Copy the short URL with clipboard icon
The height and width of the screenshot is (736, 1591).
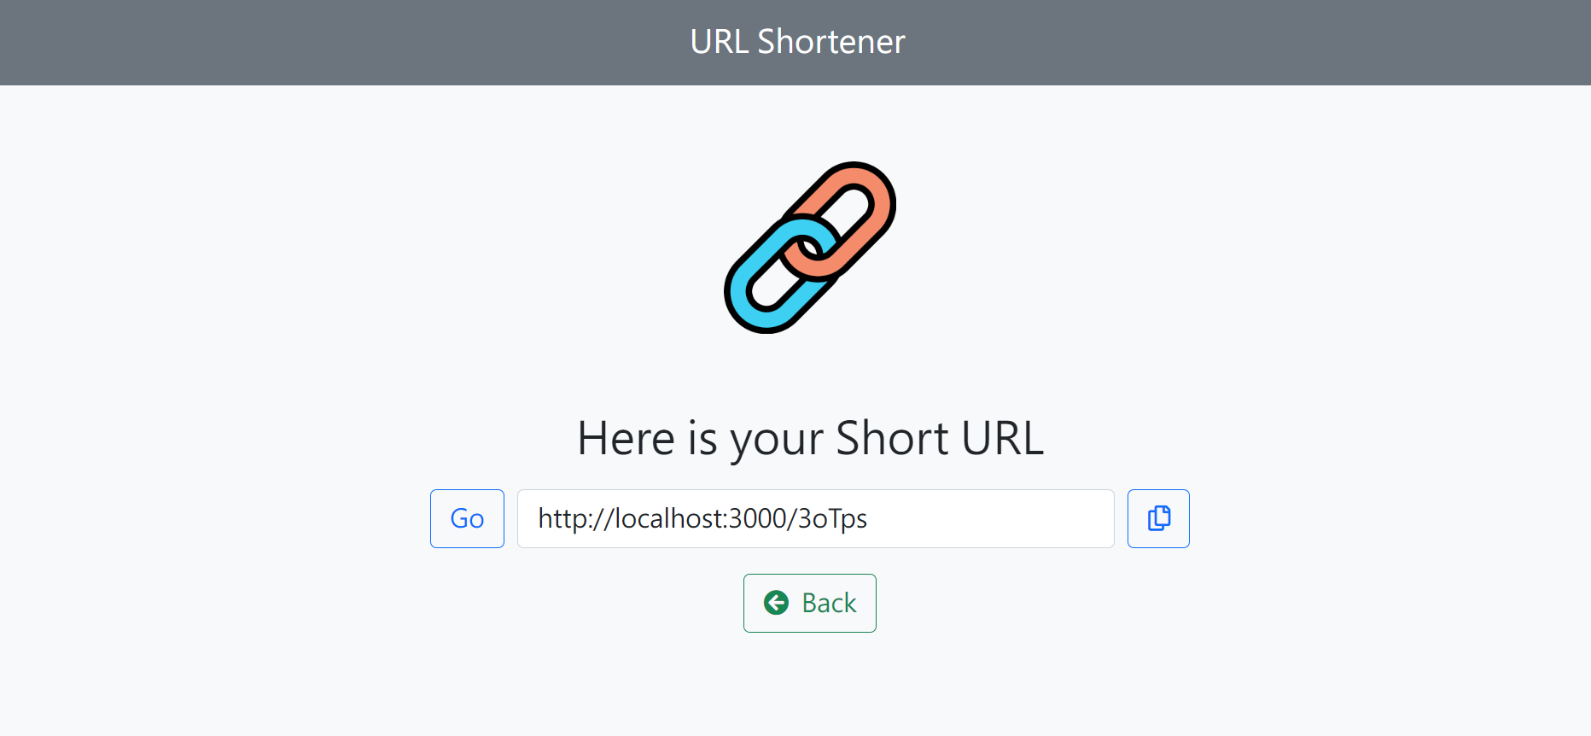pos(1158,518)
